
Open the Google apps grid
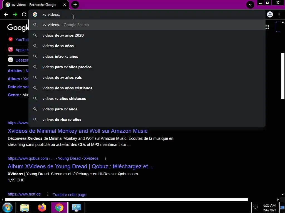(267, 27)
